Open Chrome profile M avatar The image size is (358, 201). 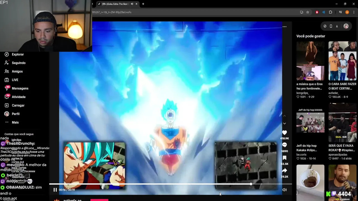347,12
